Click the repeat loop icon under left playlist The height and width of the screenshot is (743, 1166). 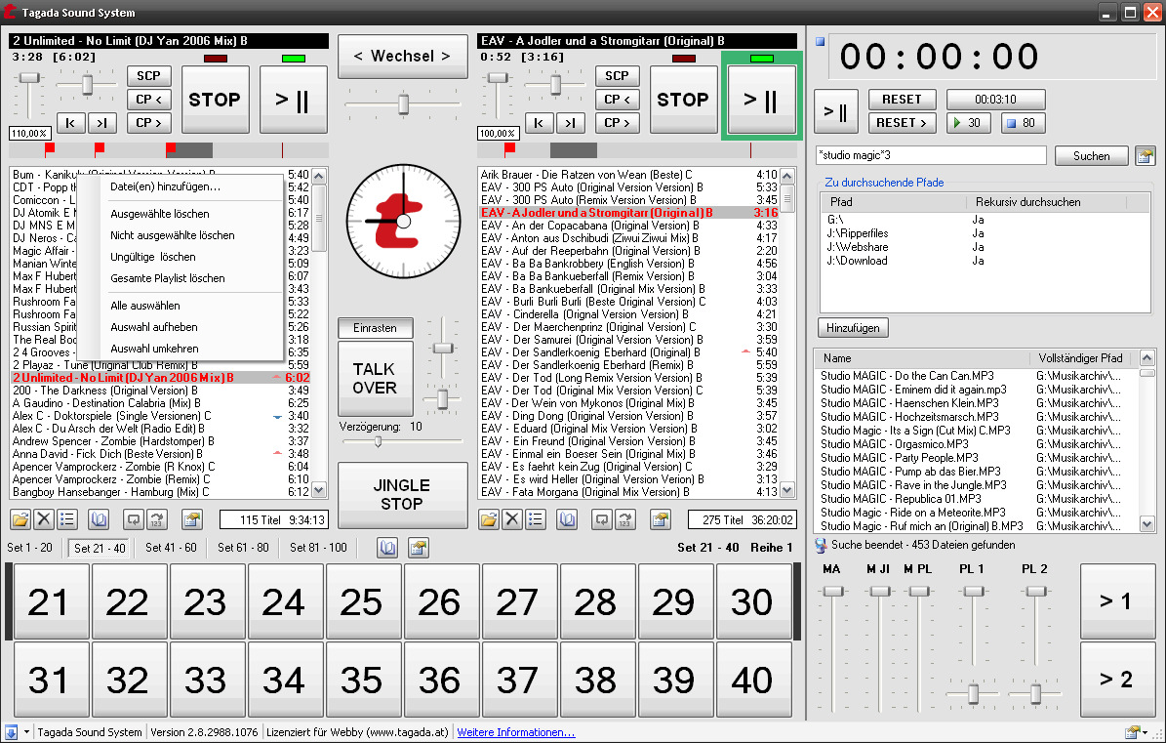(134, 519)
